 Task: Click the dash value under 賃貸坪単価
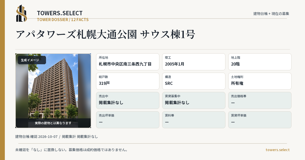pos(233,122)
